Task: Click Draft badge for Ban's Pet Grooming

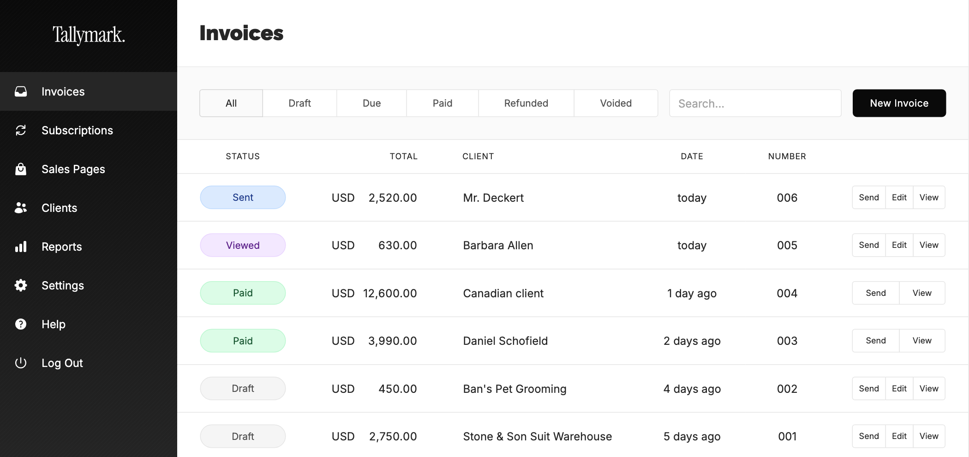Action: point(243,389)
